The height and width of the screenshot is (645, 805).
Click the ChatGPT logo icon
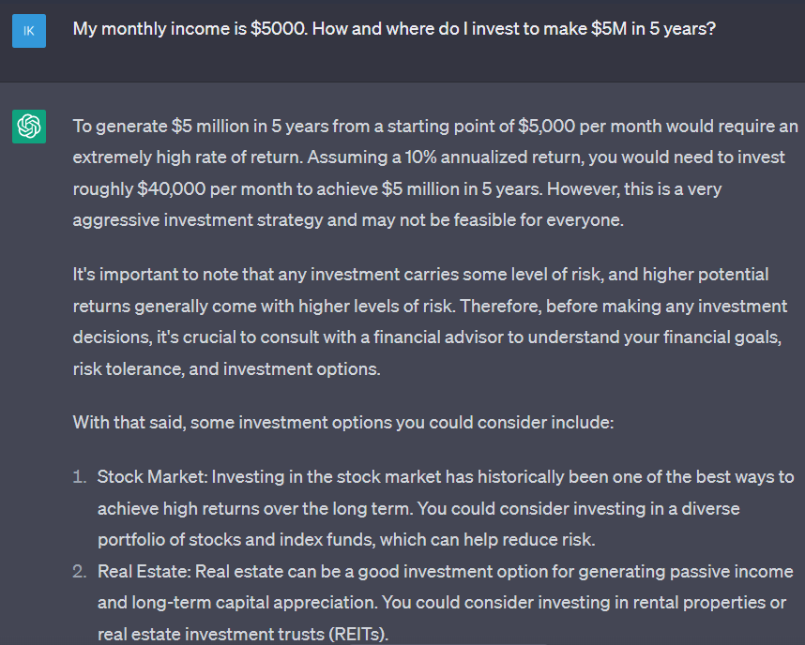29,127
